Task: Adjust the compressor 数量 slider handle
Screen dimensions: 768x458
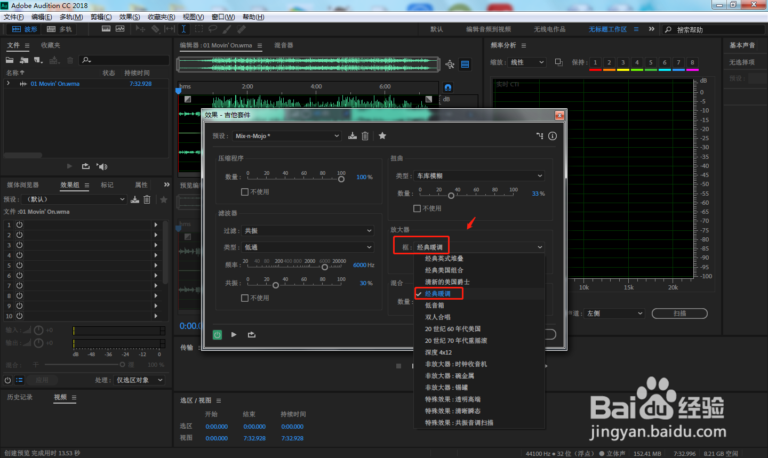Action: [341, 179]
